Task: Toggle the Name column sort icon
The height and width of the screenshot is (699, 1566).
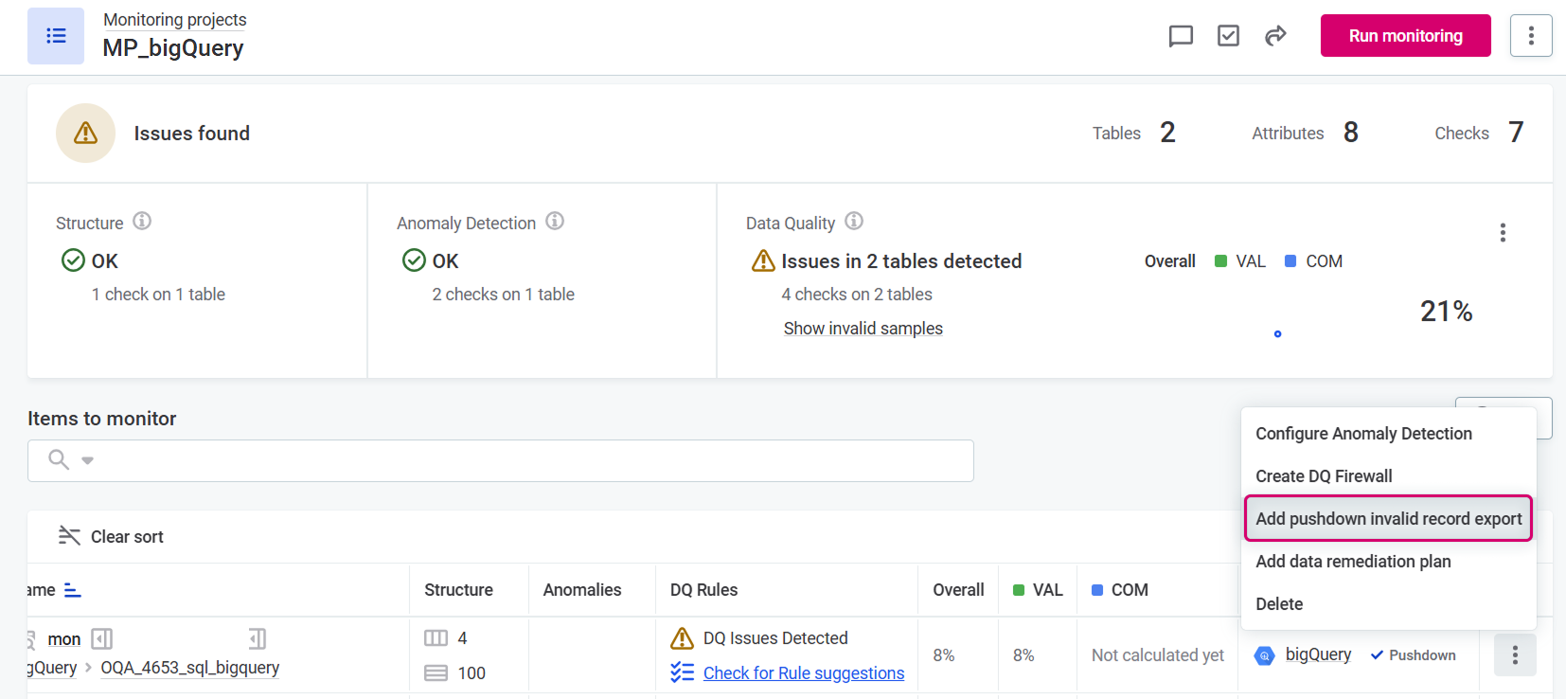Action: (73, 590)
